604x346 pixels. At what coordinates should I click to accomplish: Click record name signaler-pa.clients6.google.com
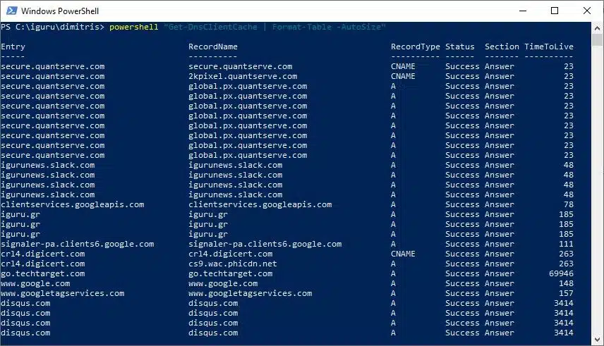[x=265, y=244]
